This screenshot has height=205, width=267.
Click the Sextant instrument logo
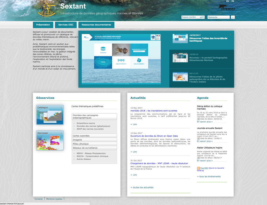click(x=46, y=10)
